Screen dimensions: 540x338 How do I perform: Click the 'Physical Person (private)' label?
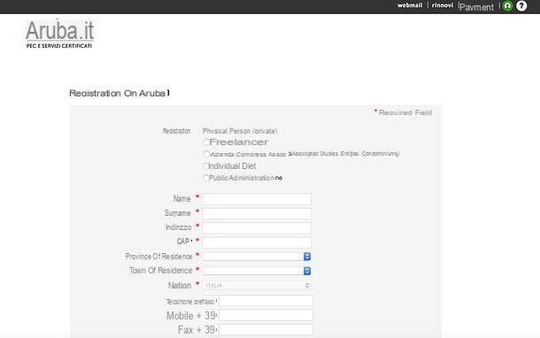pos(240,131)
